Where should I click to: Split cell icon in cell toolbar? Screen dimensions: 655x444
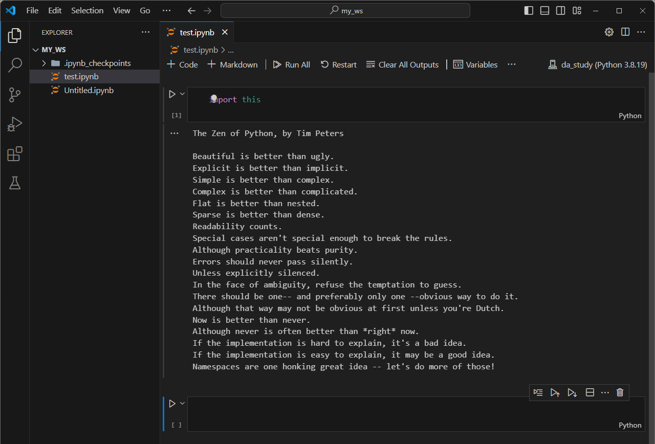(x=590, y=392)
